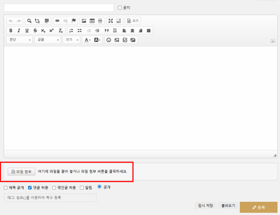Open the 글꼴 font dropdown
Viewport: 280px width, 215px height.
pyautogui.click(x=47, y=40)
